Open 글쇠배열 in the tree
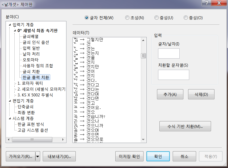Screen dimensions: 228x168 pos(31,36)
